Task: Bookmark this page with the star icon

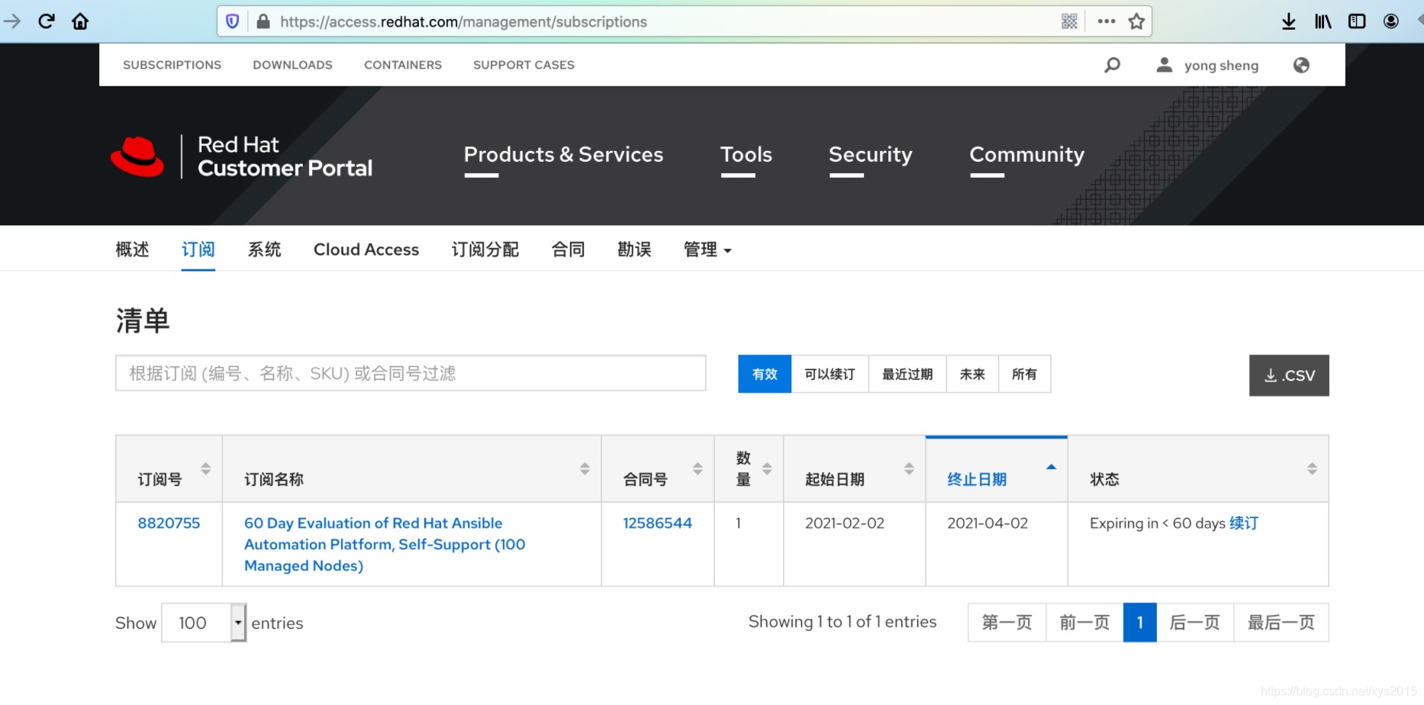Action: (x=1137, y=21)
